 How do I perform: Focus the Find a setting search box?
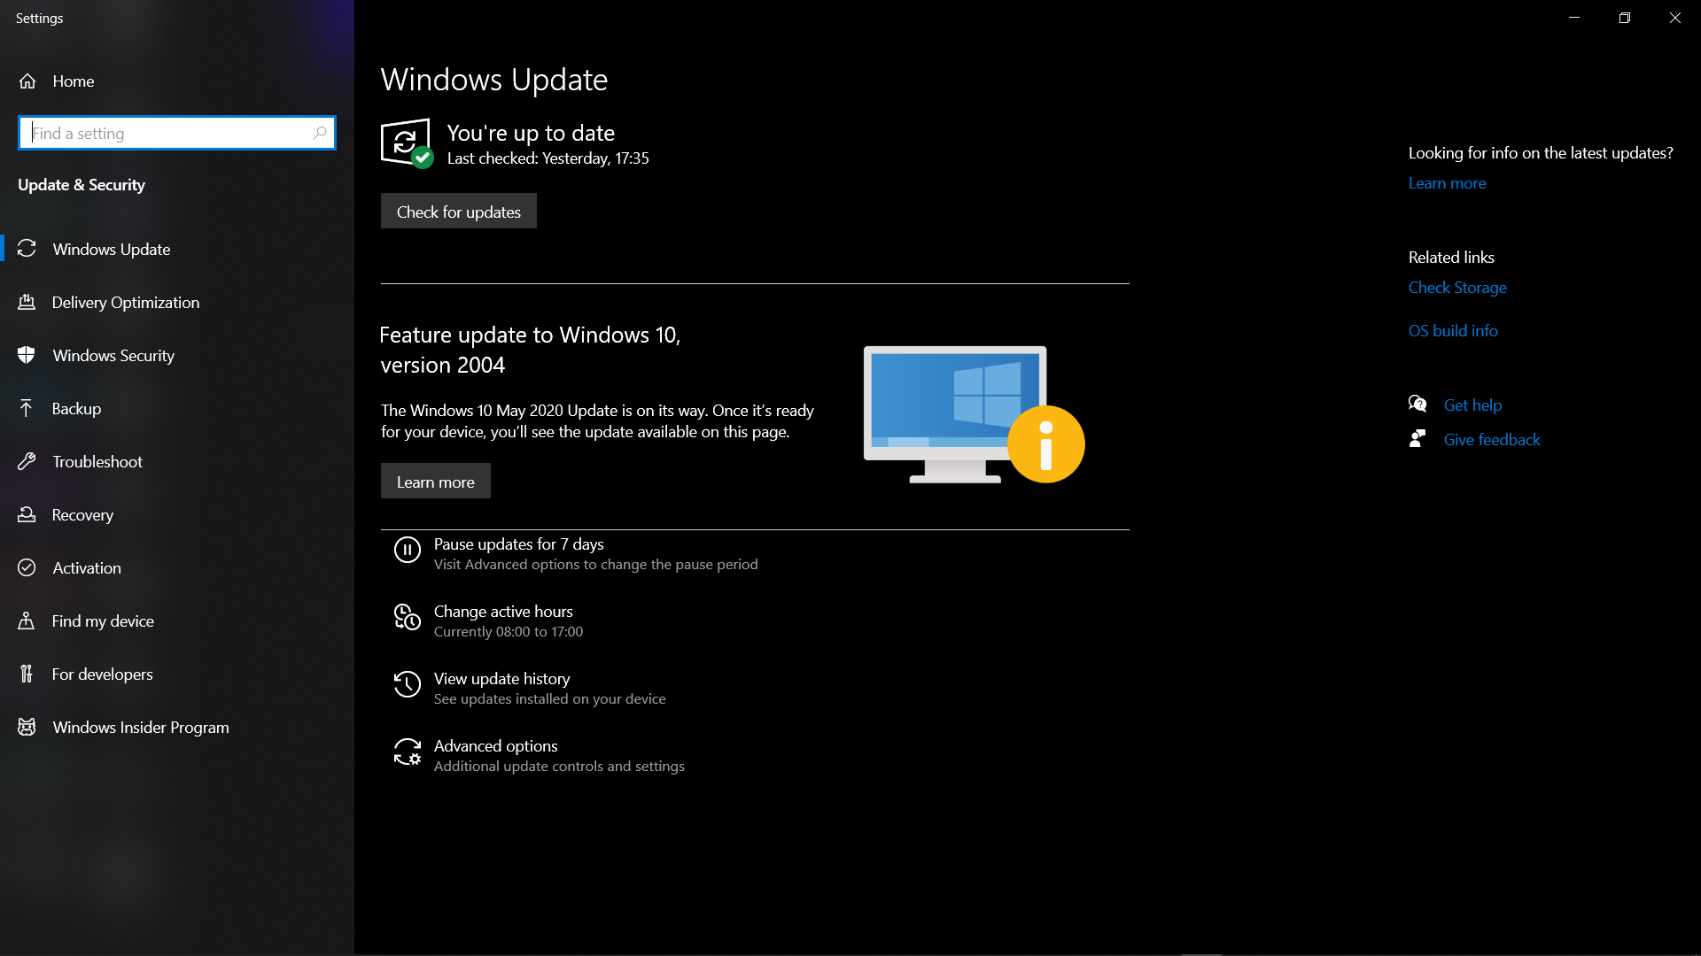click(x=177, y=133)
